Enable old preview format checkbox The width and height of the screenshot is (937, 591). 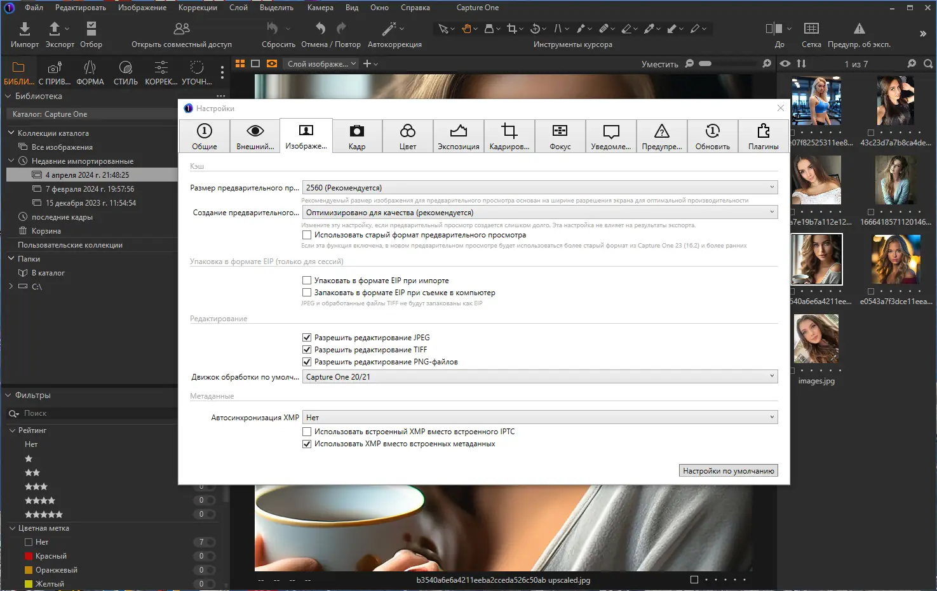(x=307, y=235)
